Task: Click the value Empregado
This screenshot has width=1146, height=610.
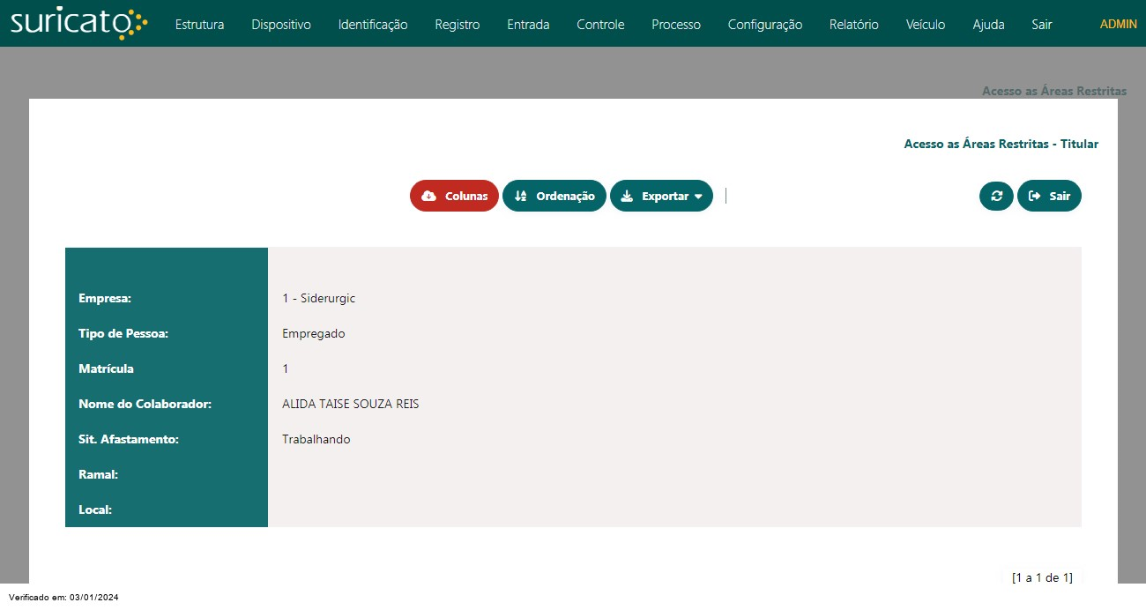Action: point(314,333)
